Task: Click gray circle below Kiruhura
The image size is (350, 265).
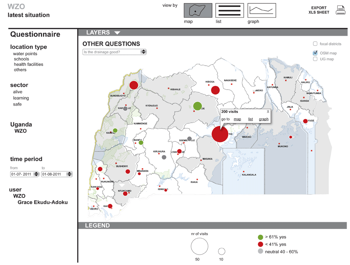Action: tap(164, 157)
